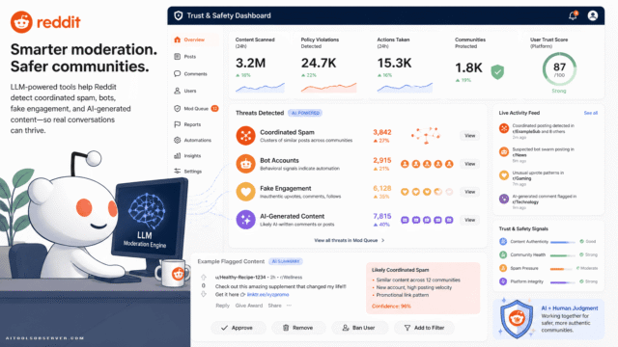This screenshot has height=347, width=618.
Task: Upvote the flagged post
Action: point(204,278)
